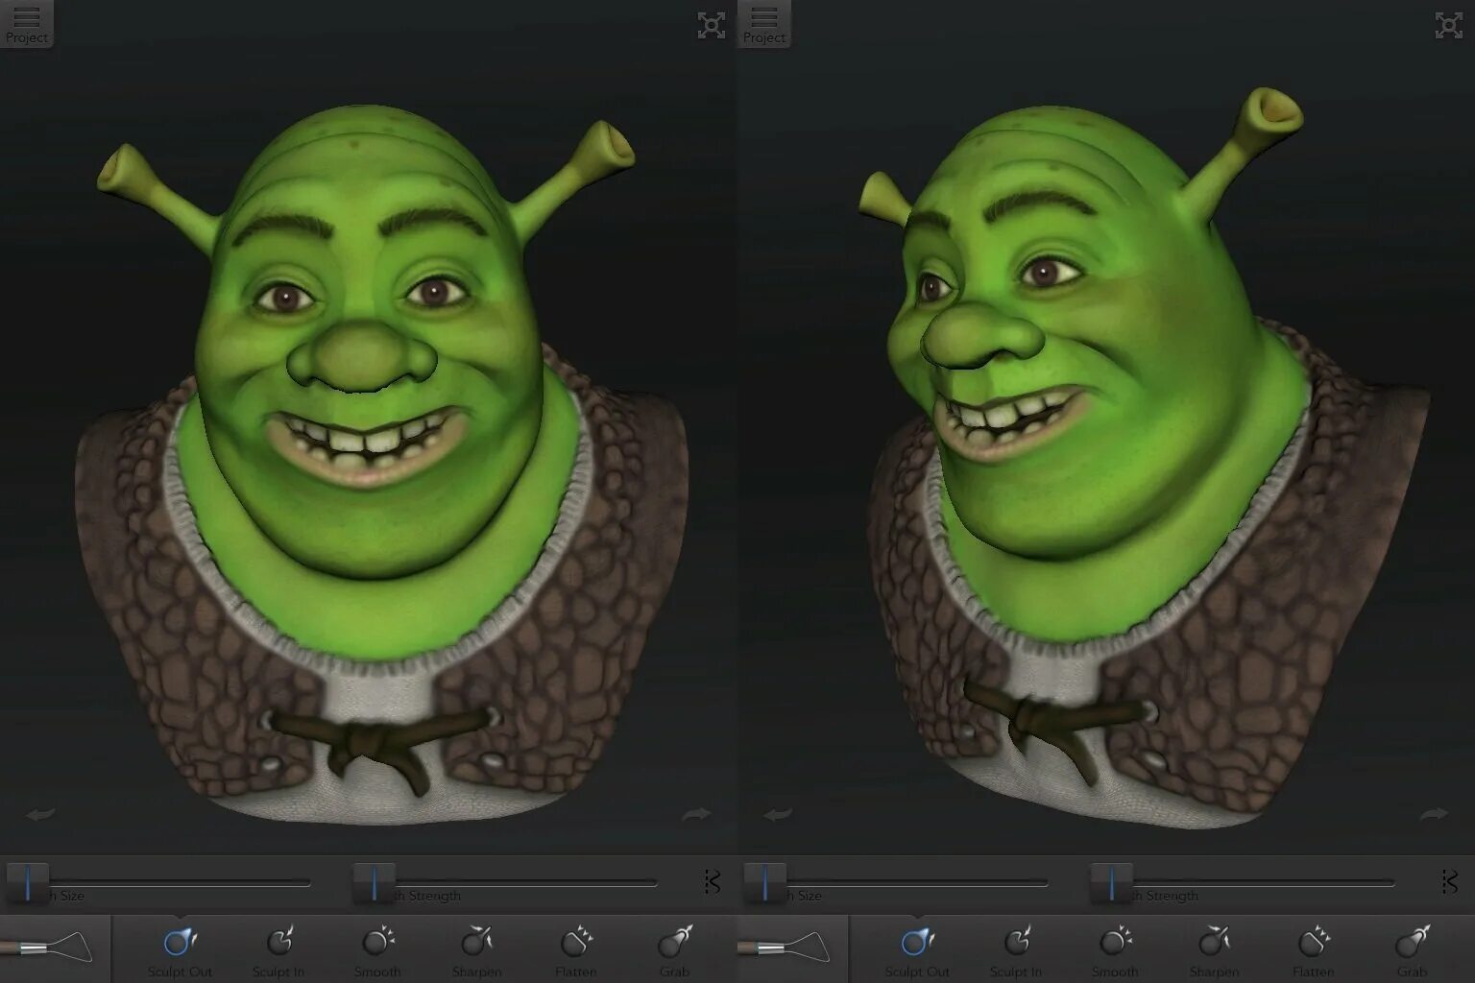Select Sculpt Out tool in left panel
Viewport: 1475px width, 983px height.
(180, 949)
